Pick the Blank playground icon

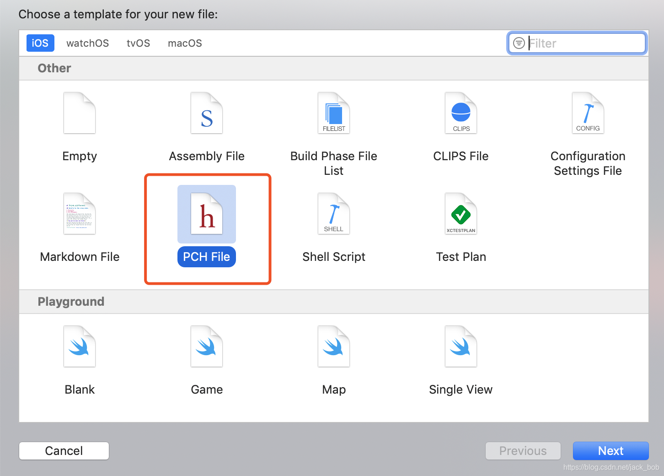coord(80,346)
